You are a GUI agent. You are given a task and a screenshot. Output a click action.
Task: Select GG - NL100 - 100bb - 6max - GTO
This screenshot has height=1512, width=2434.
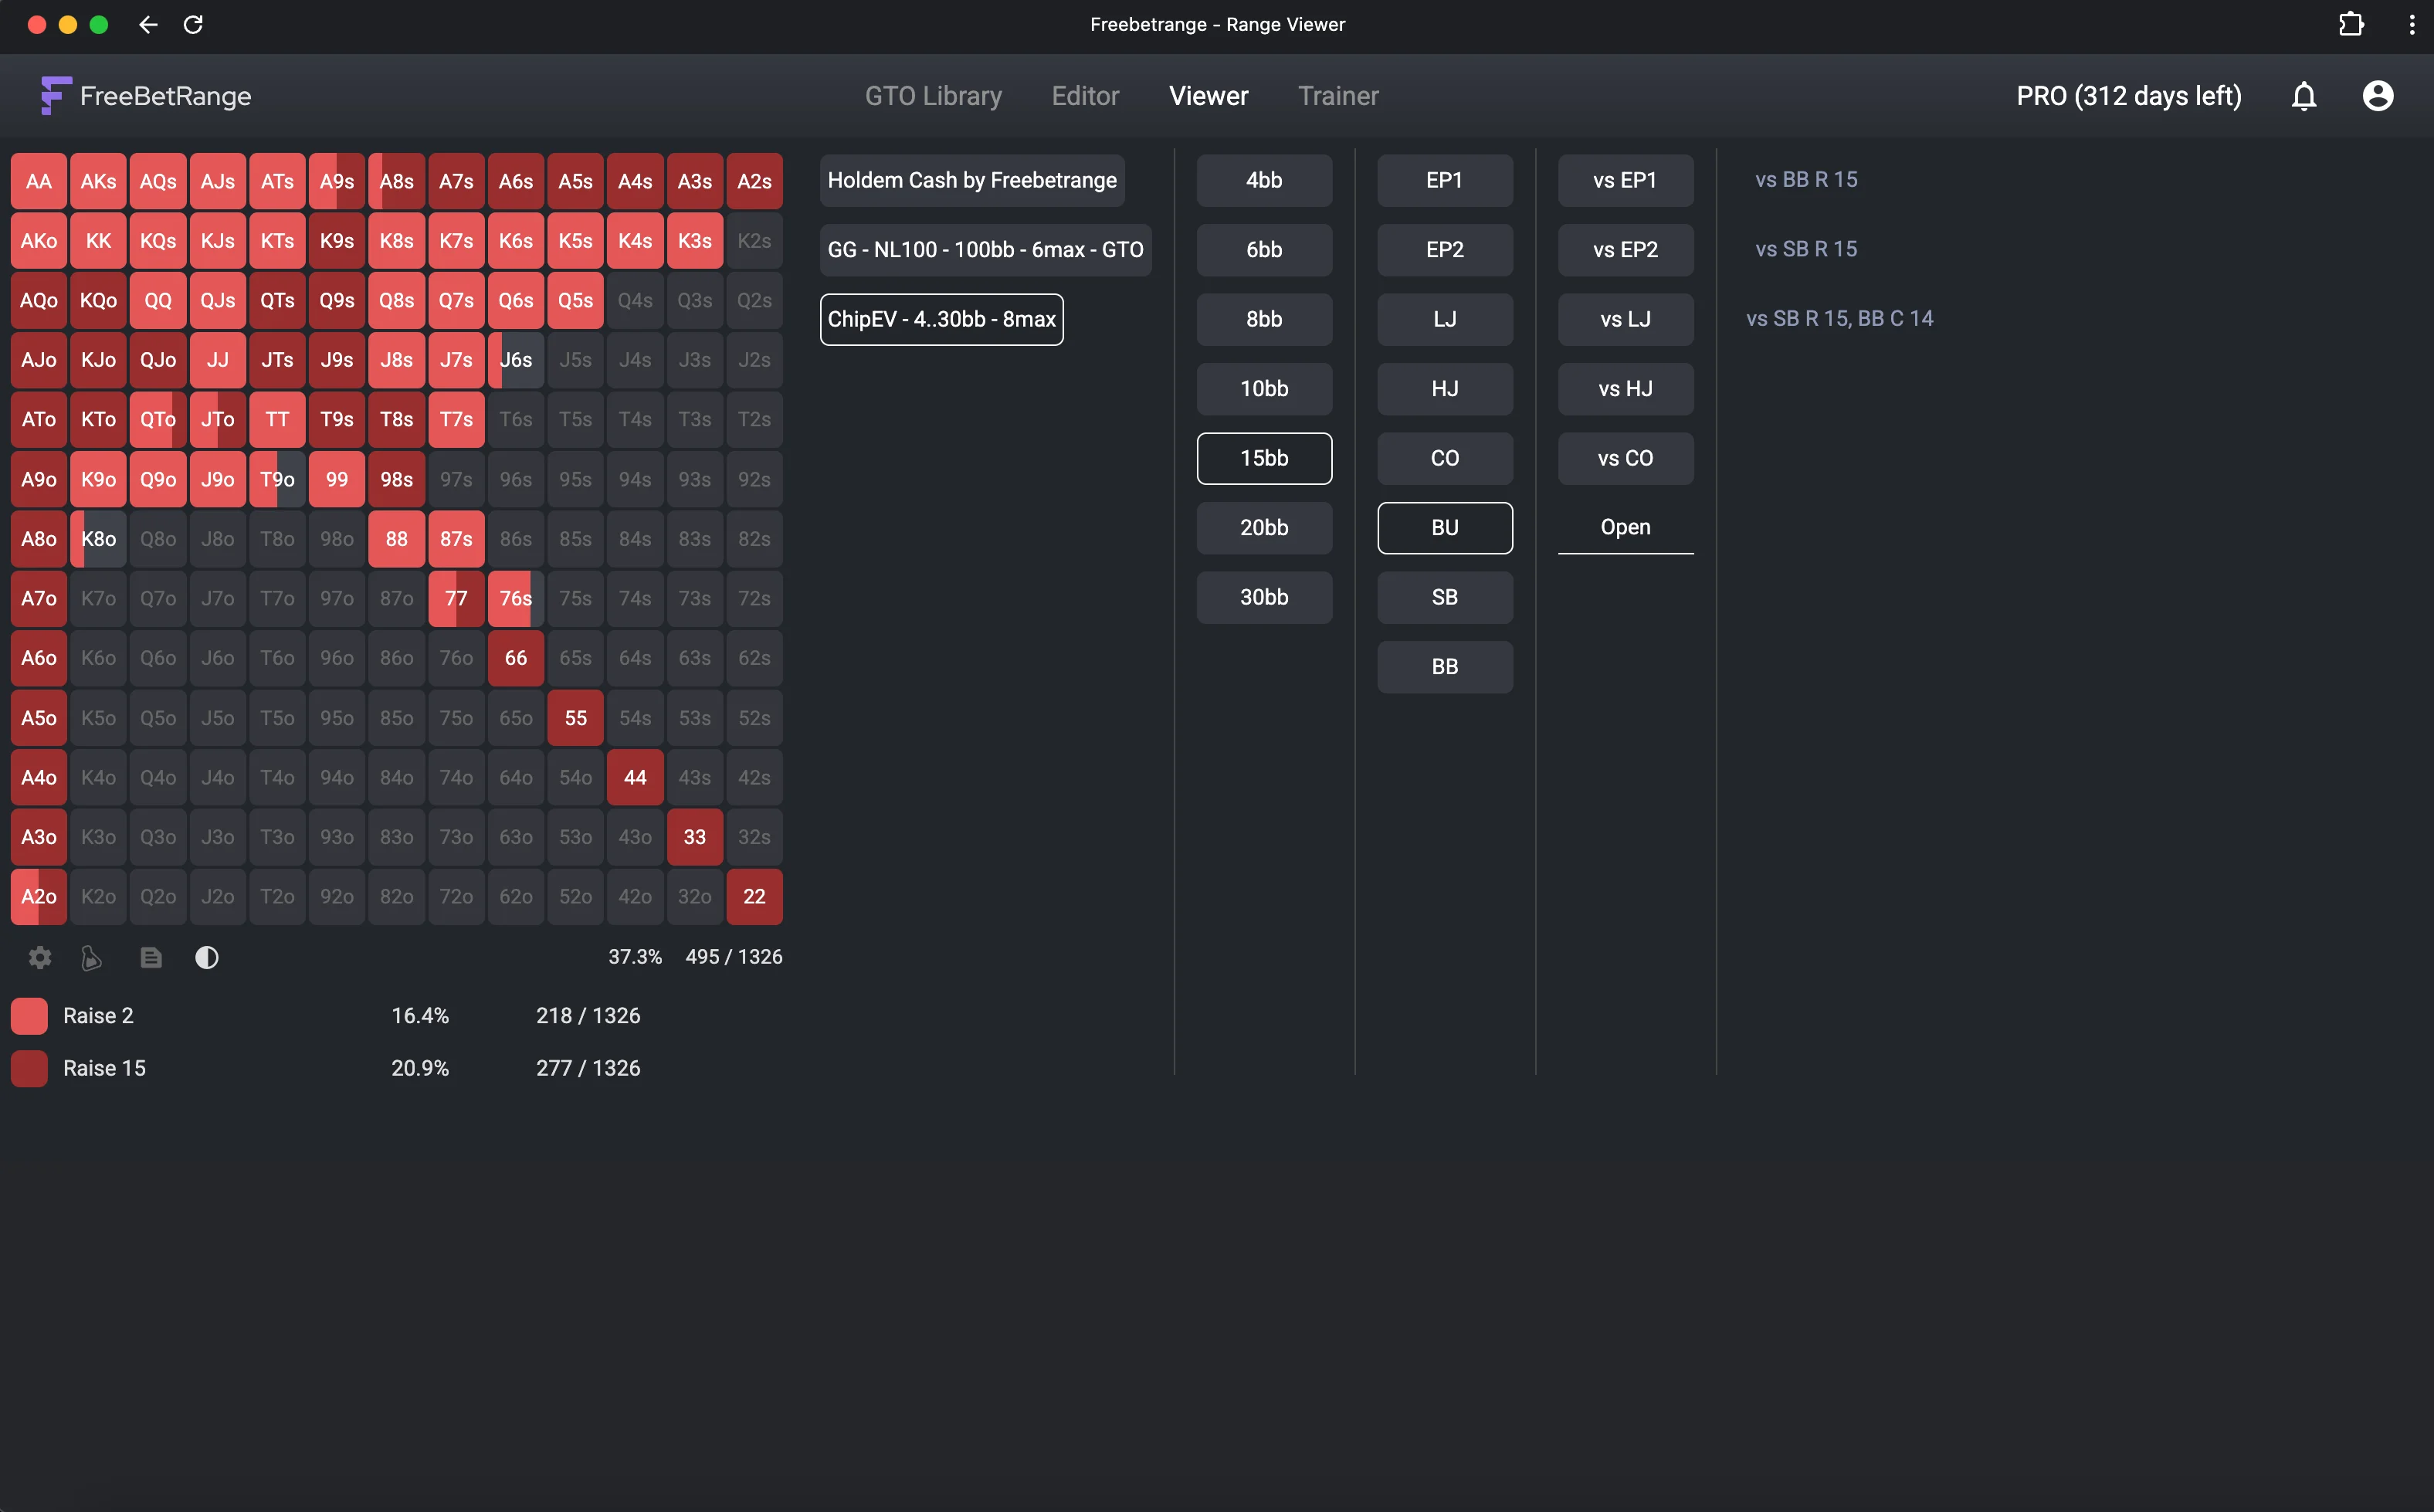pos(985,249)
